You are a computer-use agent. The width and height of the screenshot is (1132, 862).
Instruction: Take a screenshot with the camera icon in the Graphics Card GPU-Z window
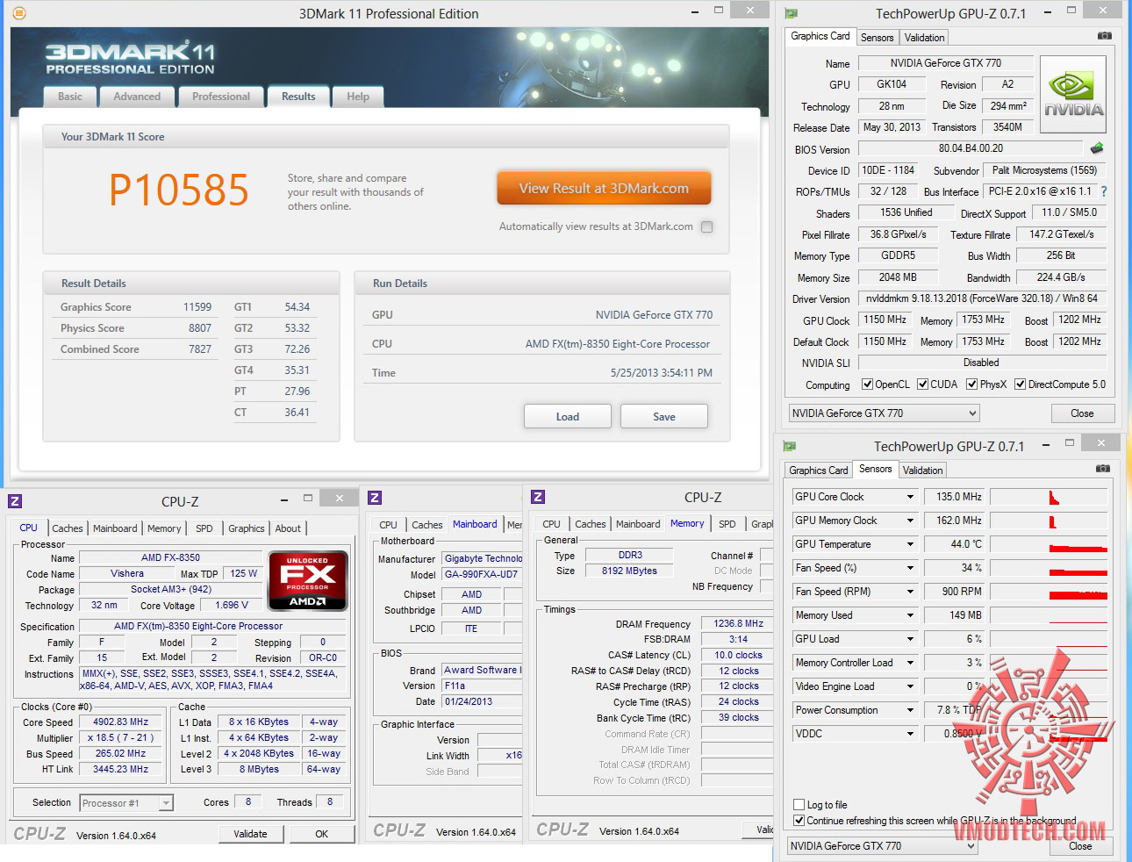[1104, 36]
